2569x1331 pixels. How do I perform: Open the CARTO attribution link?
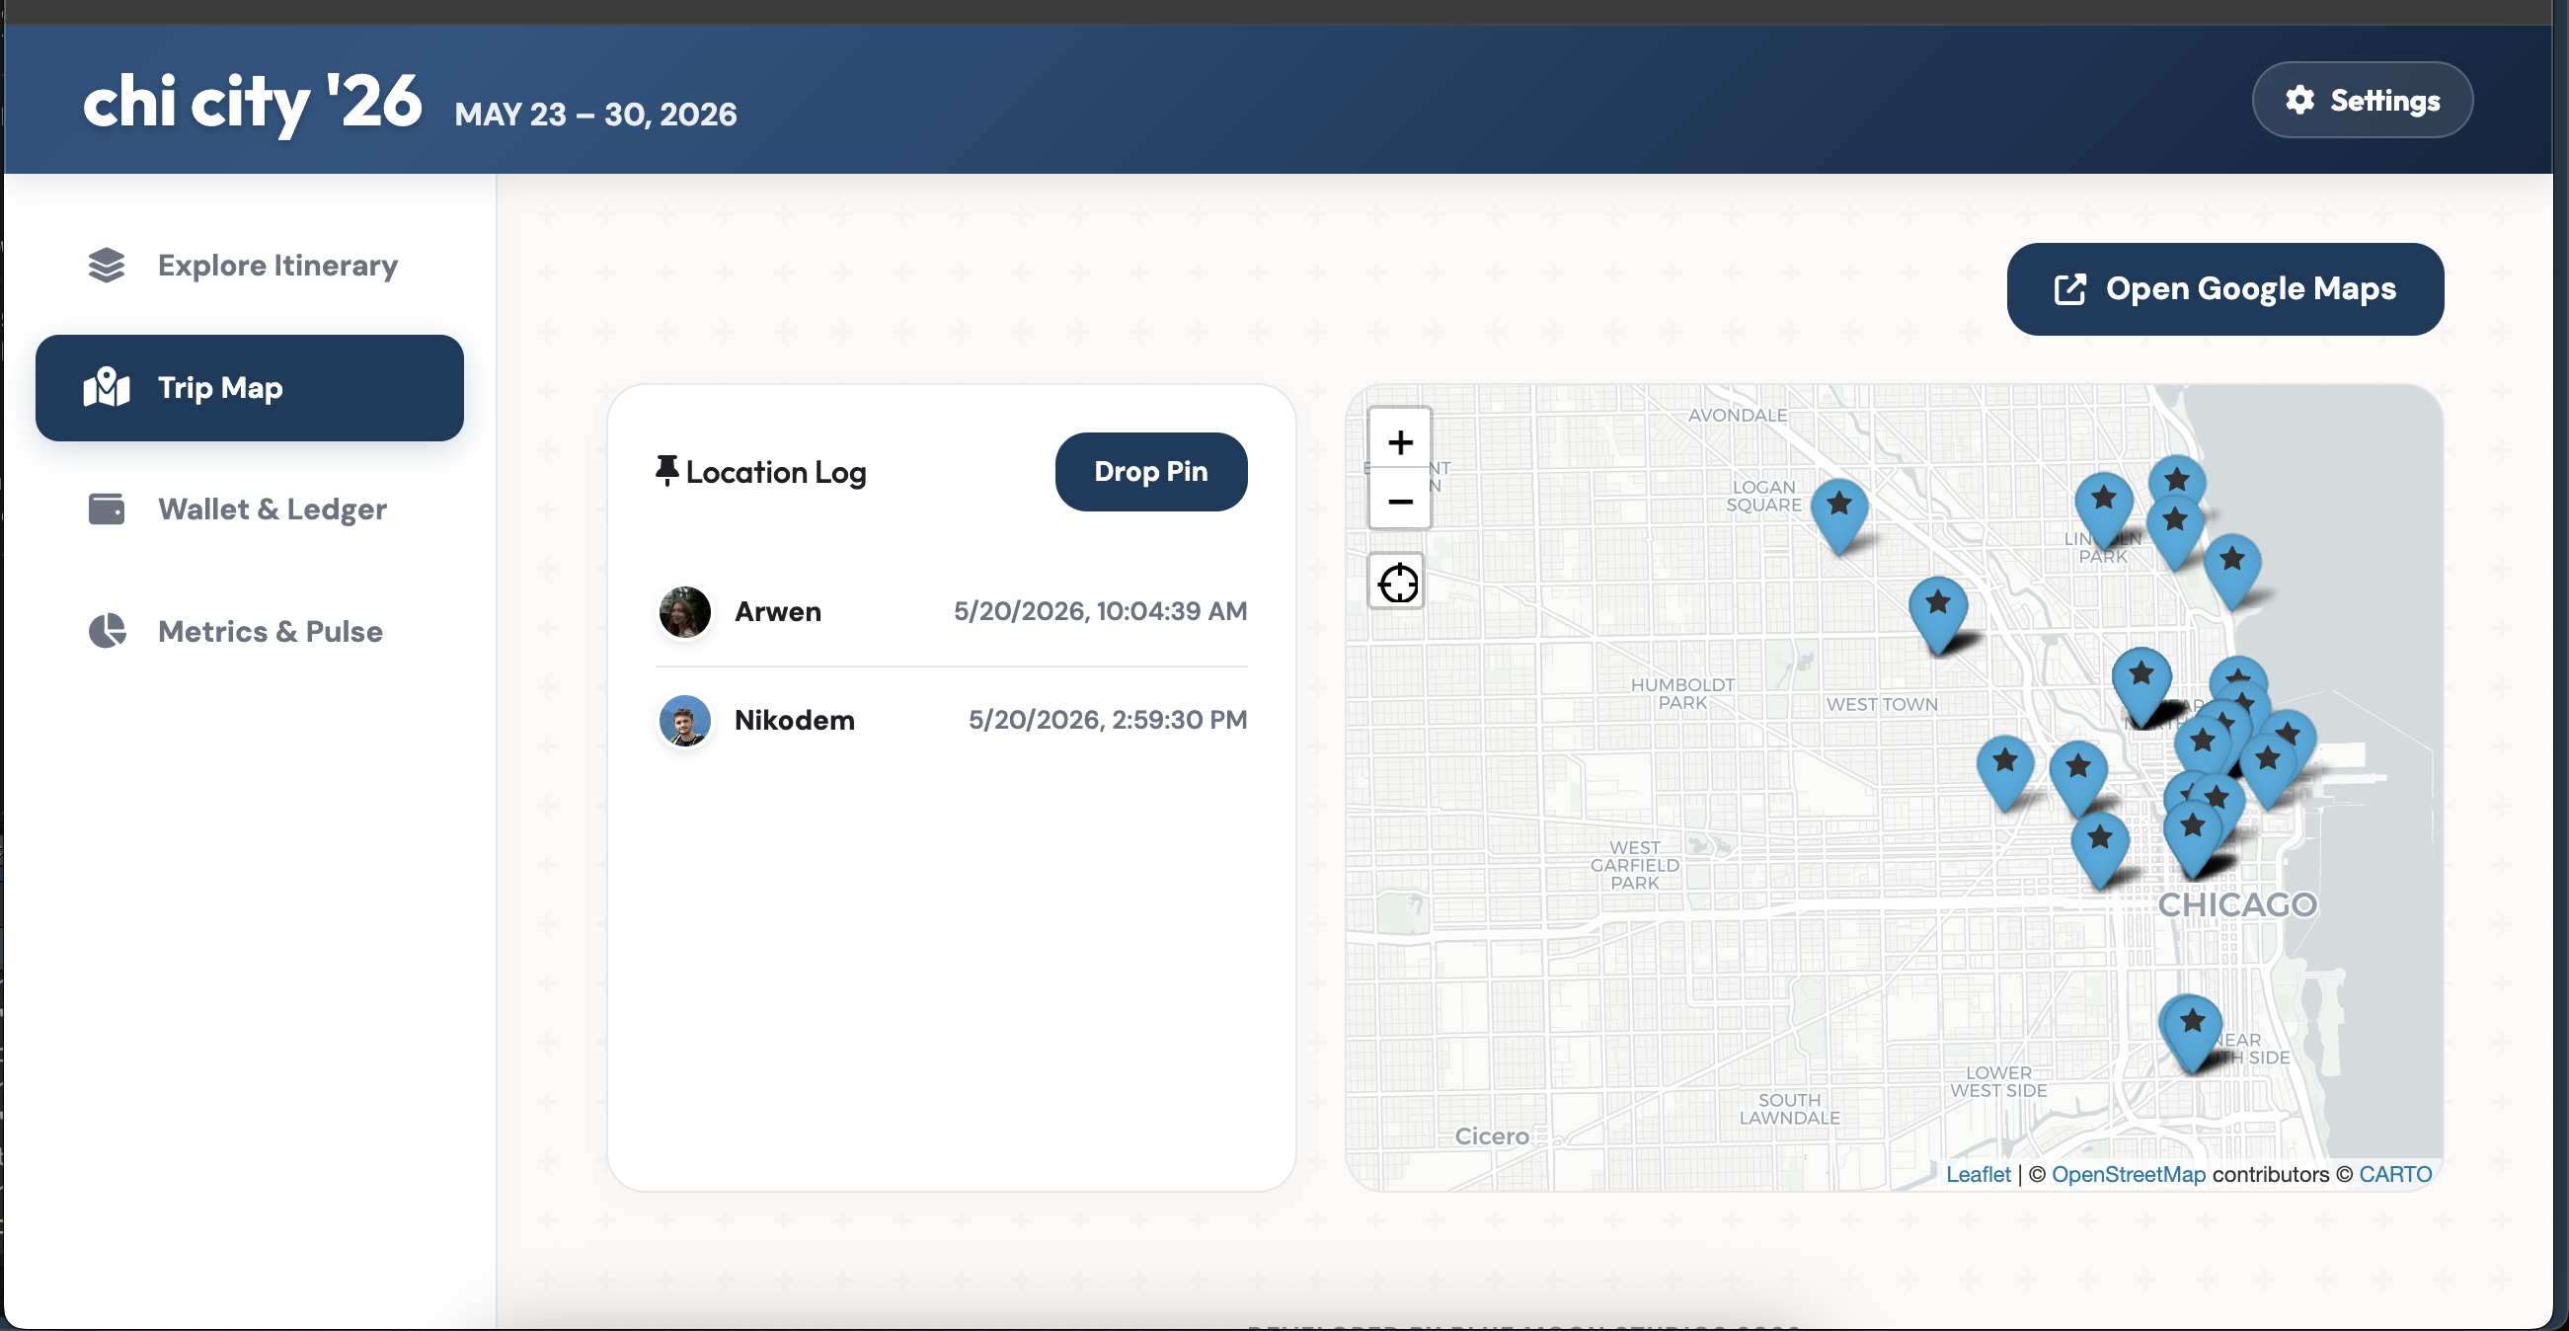(x=2394, y=1174)
